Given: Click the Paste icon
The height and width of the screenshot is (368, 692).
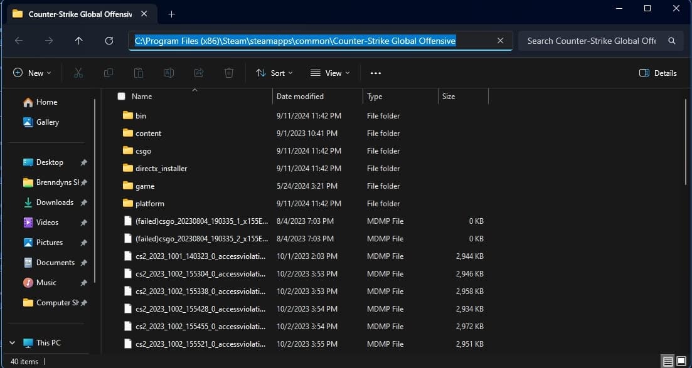Looking at the screenshot, I should [138, 73].
